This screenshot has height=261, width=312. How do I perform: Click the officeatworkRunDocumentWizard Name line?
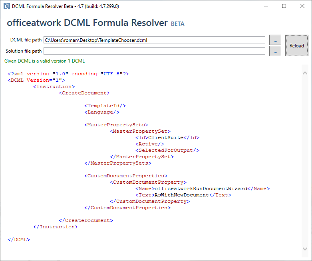point(203,188)
